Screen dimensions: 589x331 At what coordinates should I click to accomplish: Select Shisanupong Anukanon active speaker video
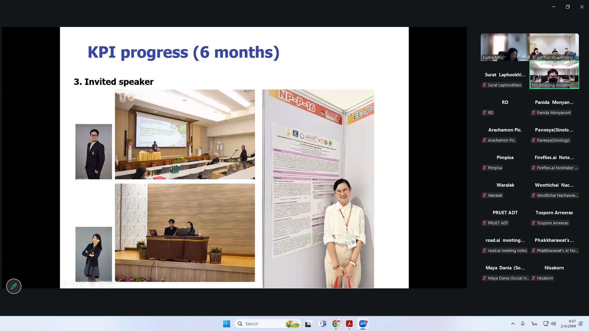click(554, 75)
